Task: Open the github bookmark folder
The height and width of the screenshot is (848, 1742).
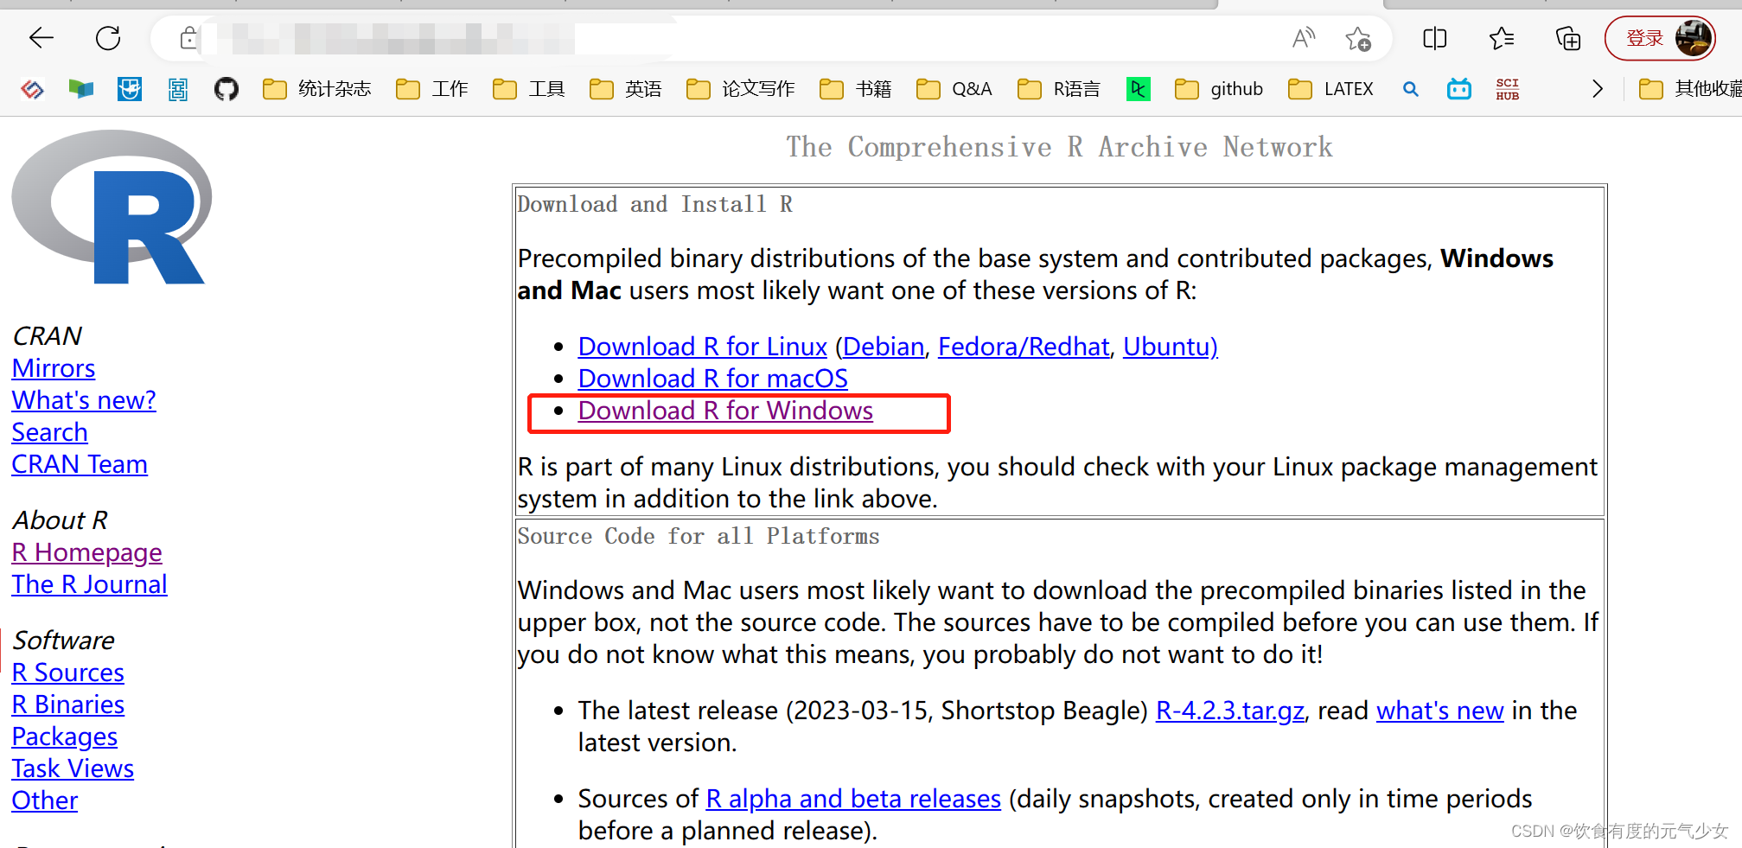Action: click(1219, 89)
